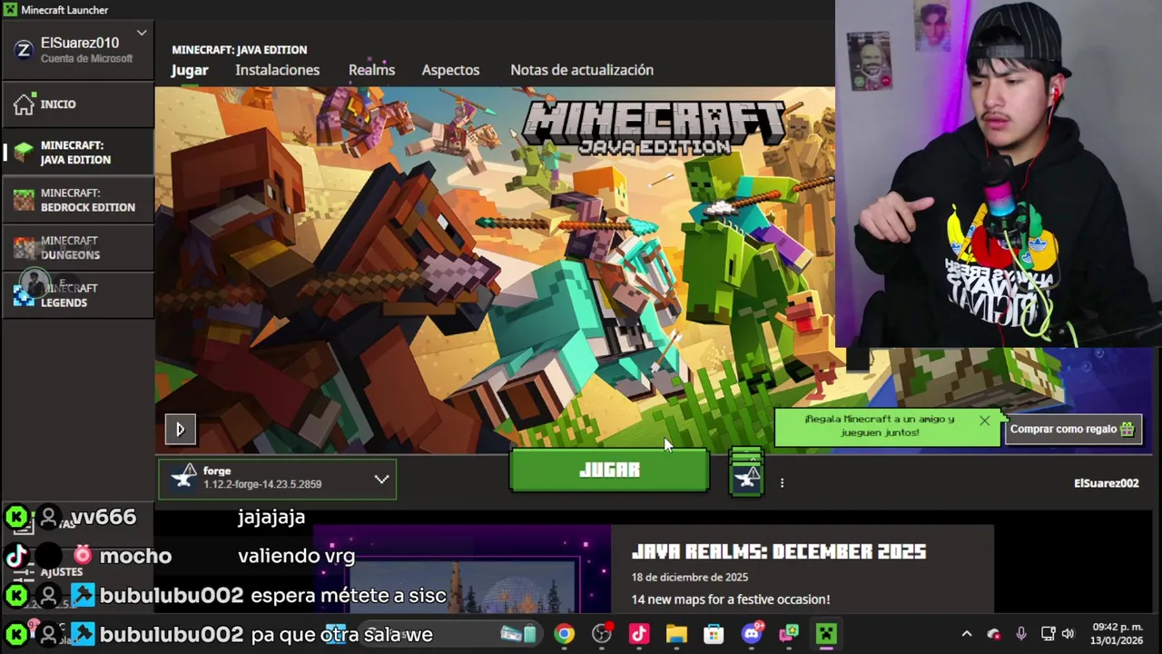Open Minecraft Dungeons in sidebar
This screenshot has height=654, width=1162.
click(x=77, y=247)
